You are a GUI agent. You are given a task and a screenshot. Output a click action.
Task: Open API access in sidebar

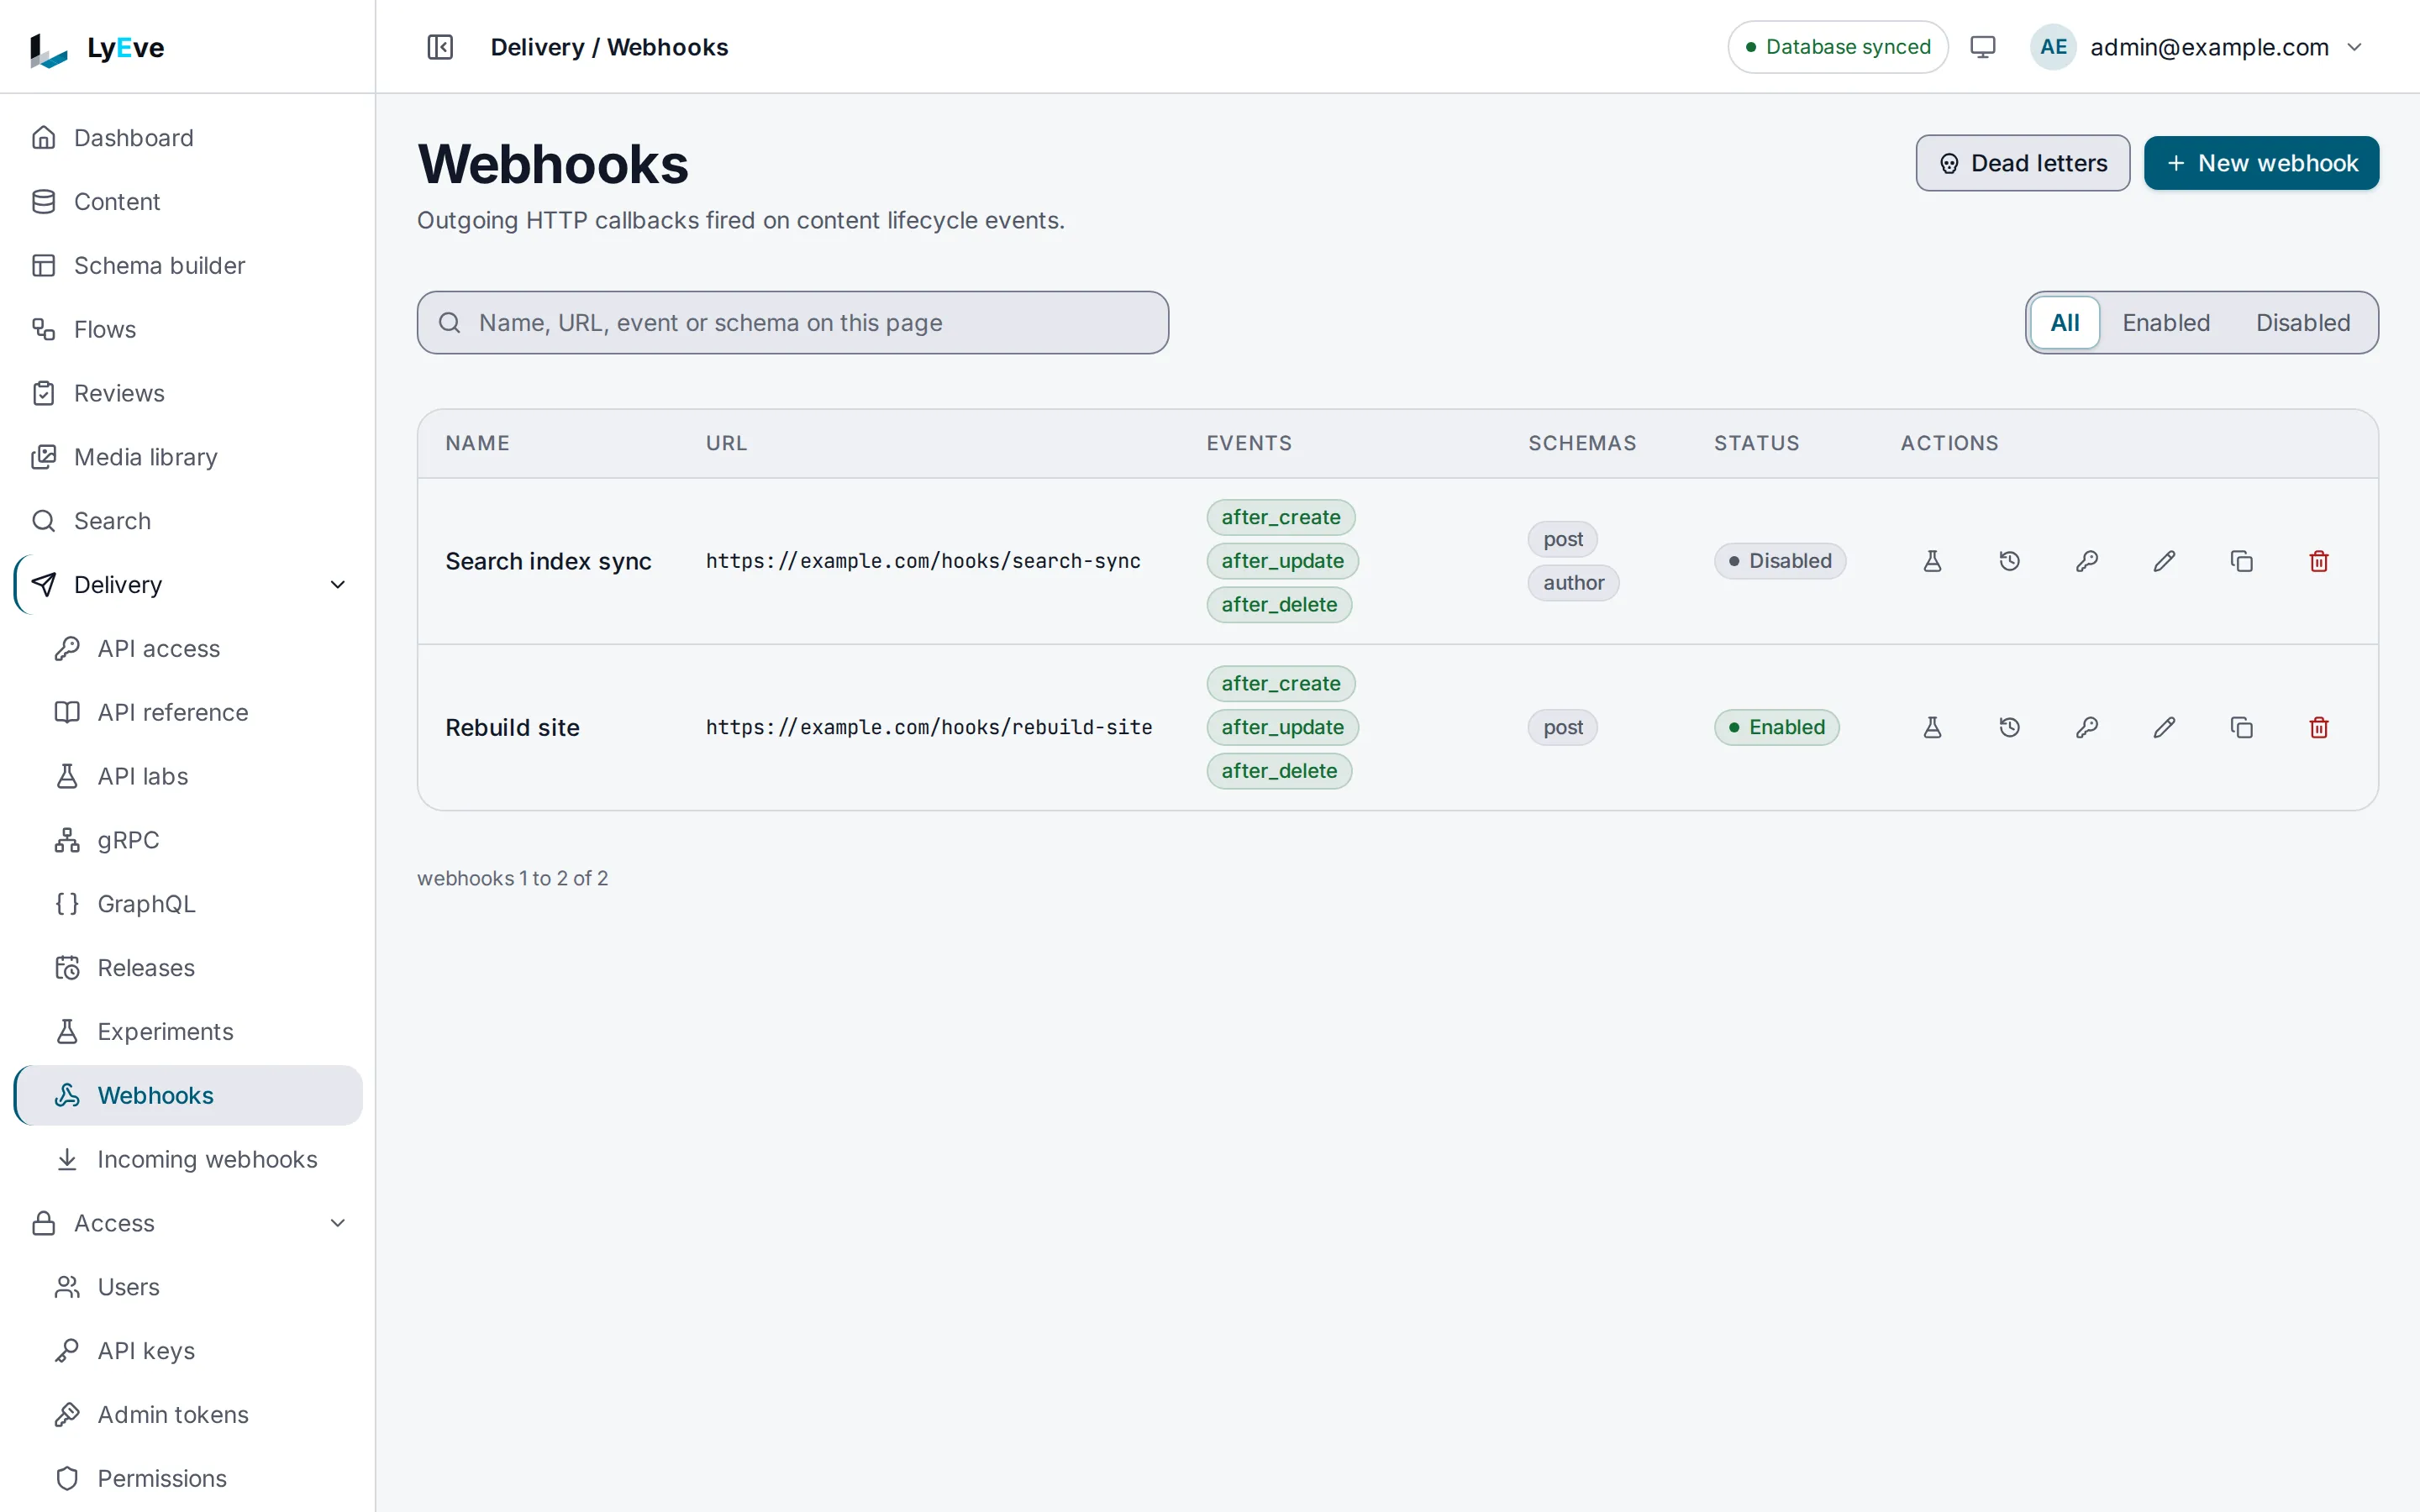coord(188,649)
